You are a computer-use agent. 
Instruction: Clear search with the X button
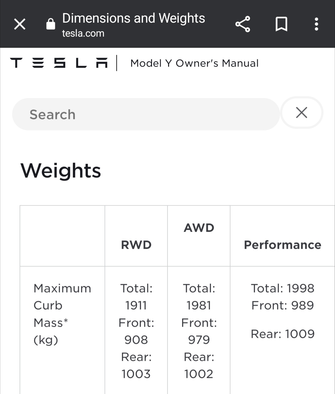301,112
